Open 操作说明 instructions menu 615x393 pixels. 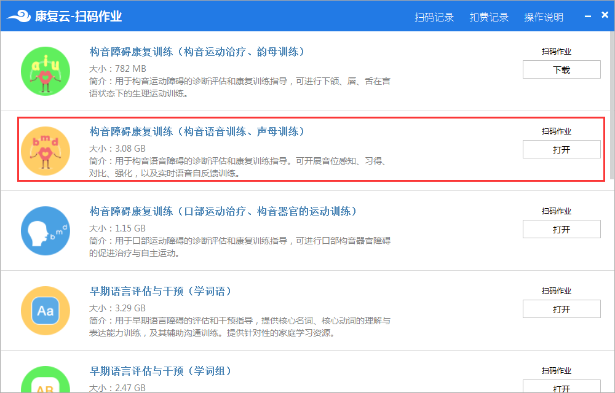544,17
